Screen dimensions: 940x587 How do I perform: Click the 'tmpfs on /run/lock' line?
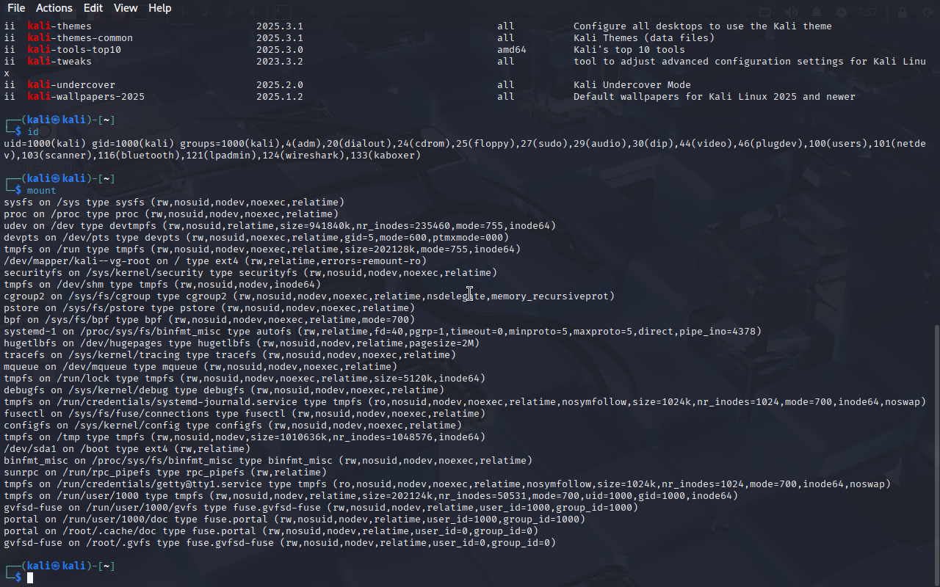pyautogui.click(x=245, y=379)
